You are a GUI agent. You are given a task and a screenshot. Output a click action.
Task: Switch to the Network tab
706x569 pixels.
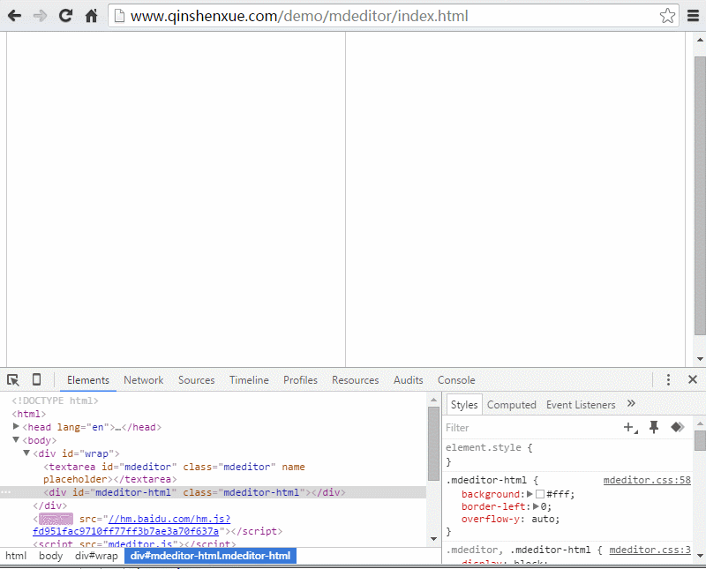pyautogui.click(x=144, y=380)
